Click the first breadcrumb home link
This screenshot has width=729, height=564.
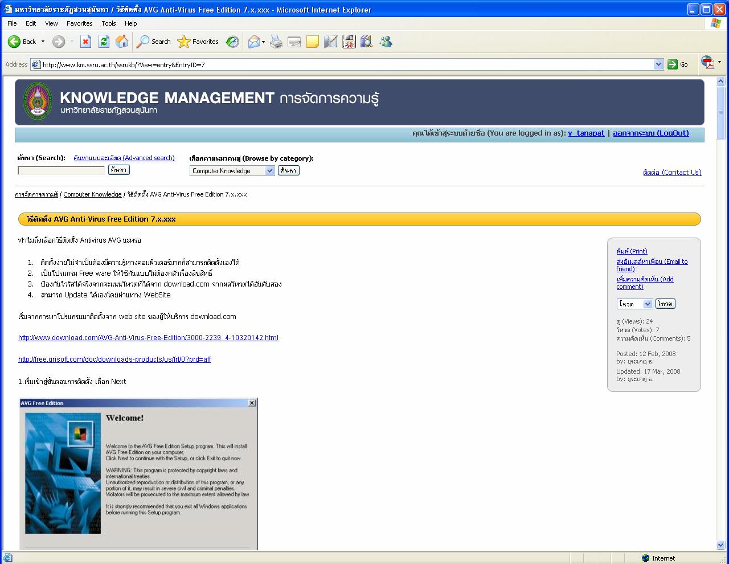click(36, 194)
